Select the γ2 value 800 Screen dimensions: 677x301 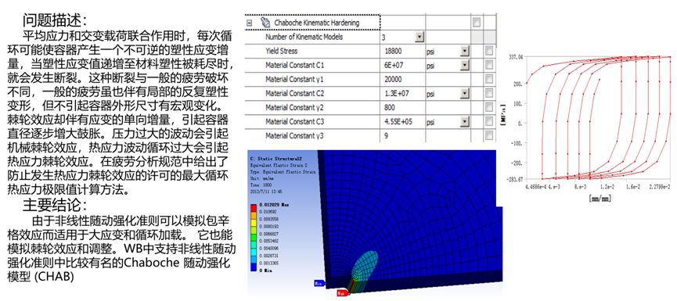tap(390, 107)
